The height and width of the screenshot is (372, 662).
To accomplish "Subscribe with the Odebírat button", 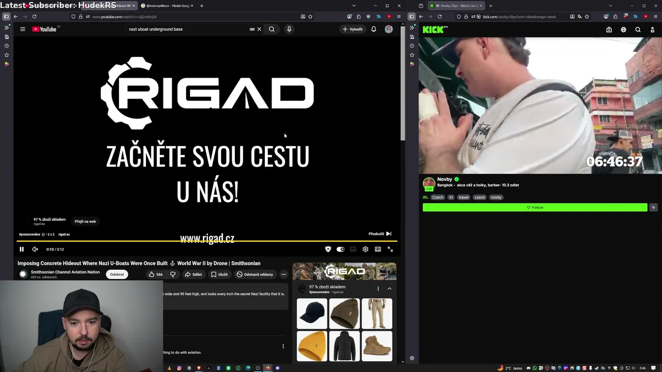I will pyautogui.click(x=117, y=274).
